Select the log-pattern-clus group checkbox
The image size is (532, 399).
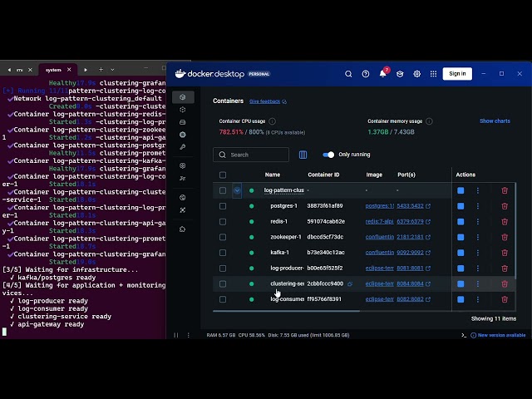tap(223, 190)
